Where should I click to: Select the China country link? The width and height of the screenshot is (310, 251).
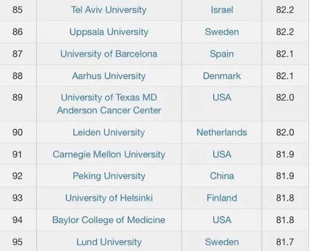click(222, 176)
